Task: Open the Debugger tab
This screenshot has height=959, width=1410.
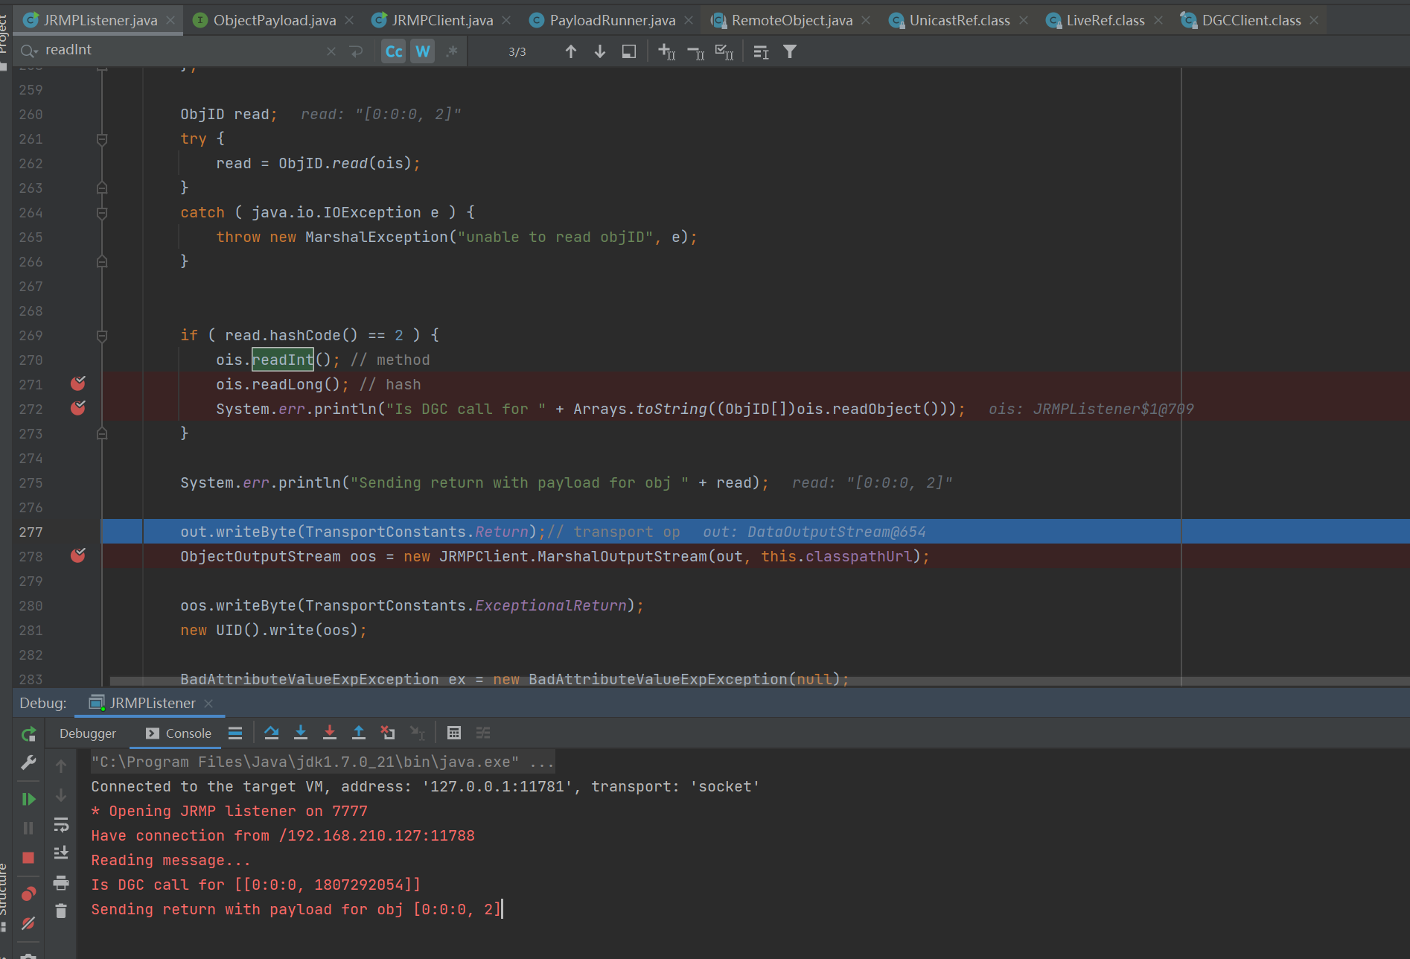Action: tap(88, 733)
